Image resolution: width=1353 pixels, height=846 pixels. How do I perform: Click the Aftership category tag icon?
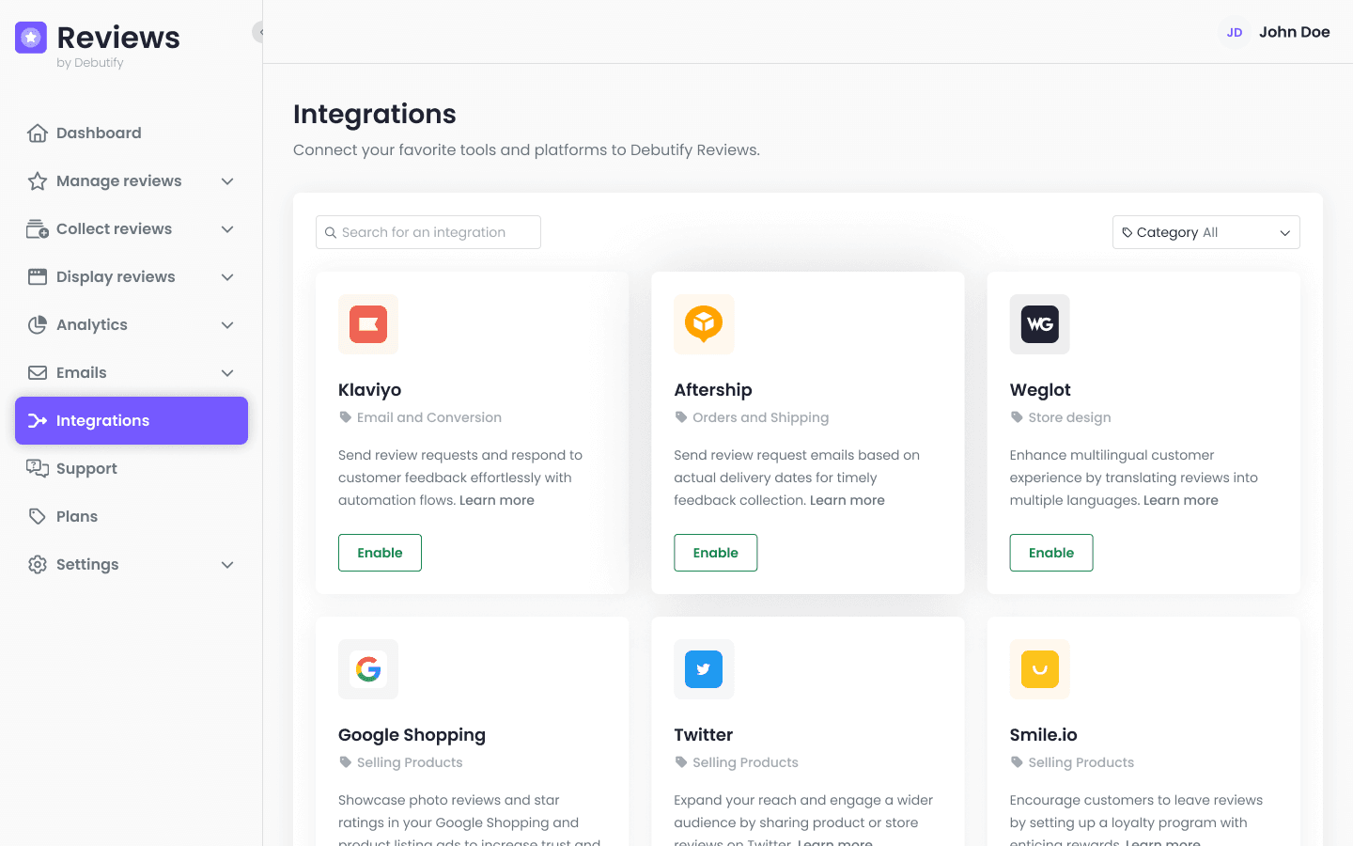pos(681,417)
